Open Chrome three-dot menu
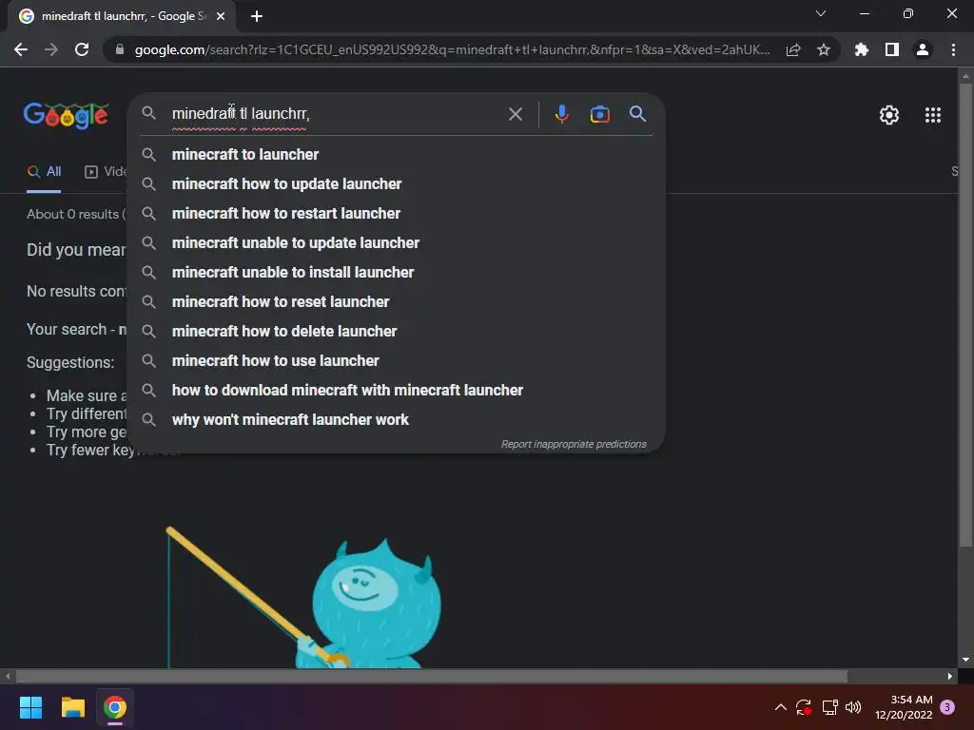This screenshot has height=730, width=974. [x=953, y=49]
